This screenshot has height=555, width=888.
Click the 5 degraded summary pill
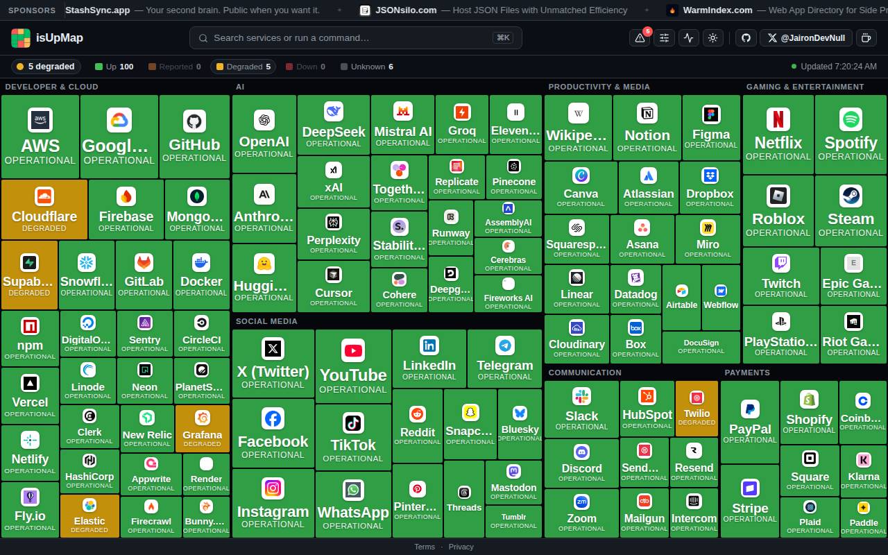[46, 67]
